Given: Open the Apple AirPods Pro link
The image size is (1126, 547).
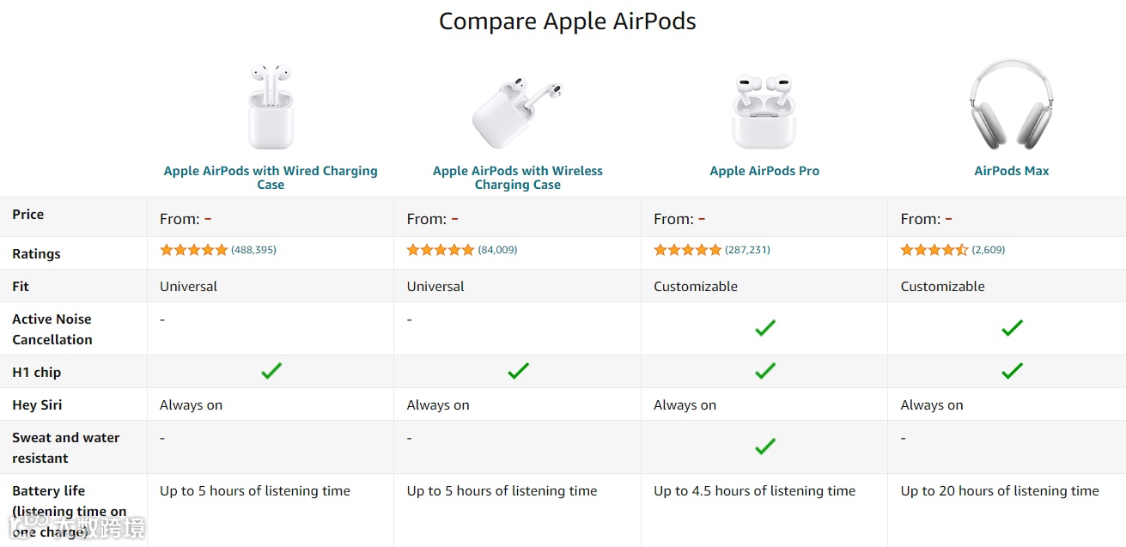Looking at the screenshot, I should tap(764, 171).
